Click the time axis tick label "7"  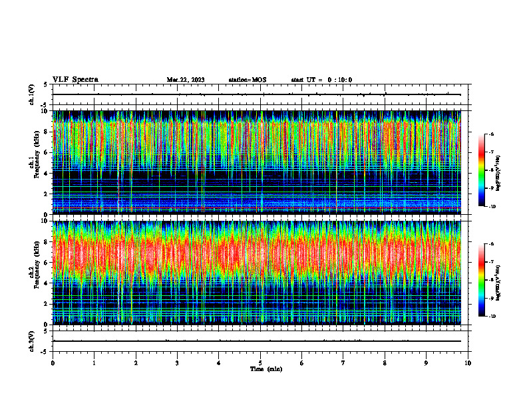pyautogui.click(x=343, y=363)
